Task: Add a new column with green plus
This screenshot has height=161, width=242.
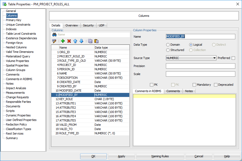Action: pyautogui.click(x=63, y=41)
